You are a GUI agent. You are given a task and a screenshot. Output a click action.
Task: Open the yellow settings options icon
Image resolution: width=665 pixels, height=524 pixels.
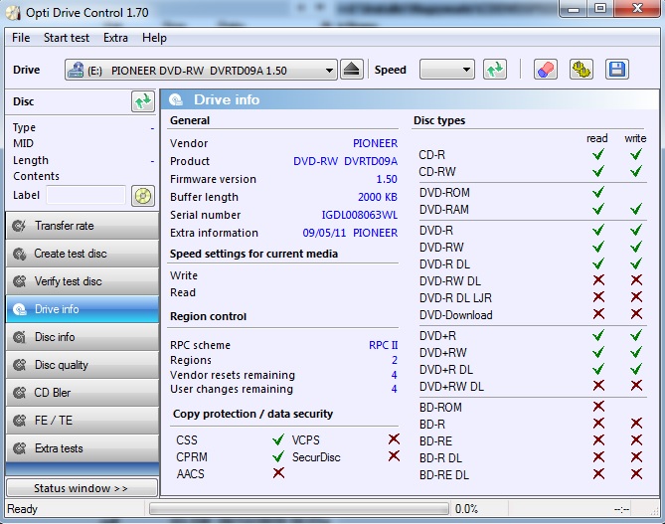582,70
